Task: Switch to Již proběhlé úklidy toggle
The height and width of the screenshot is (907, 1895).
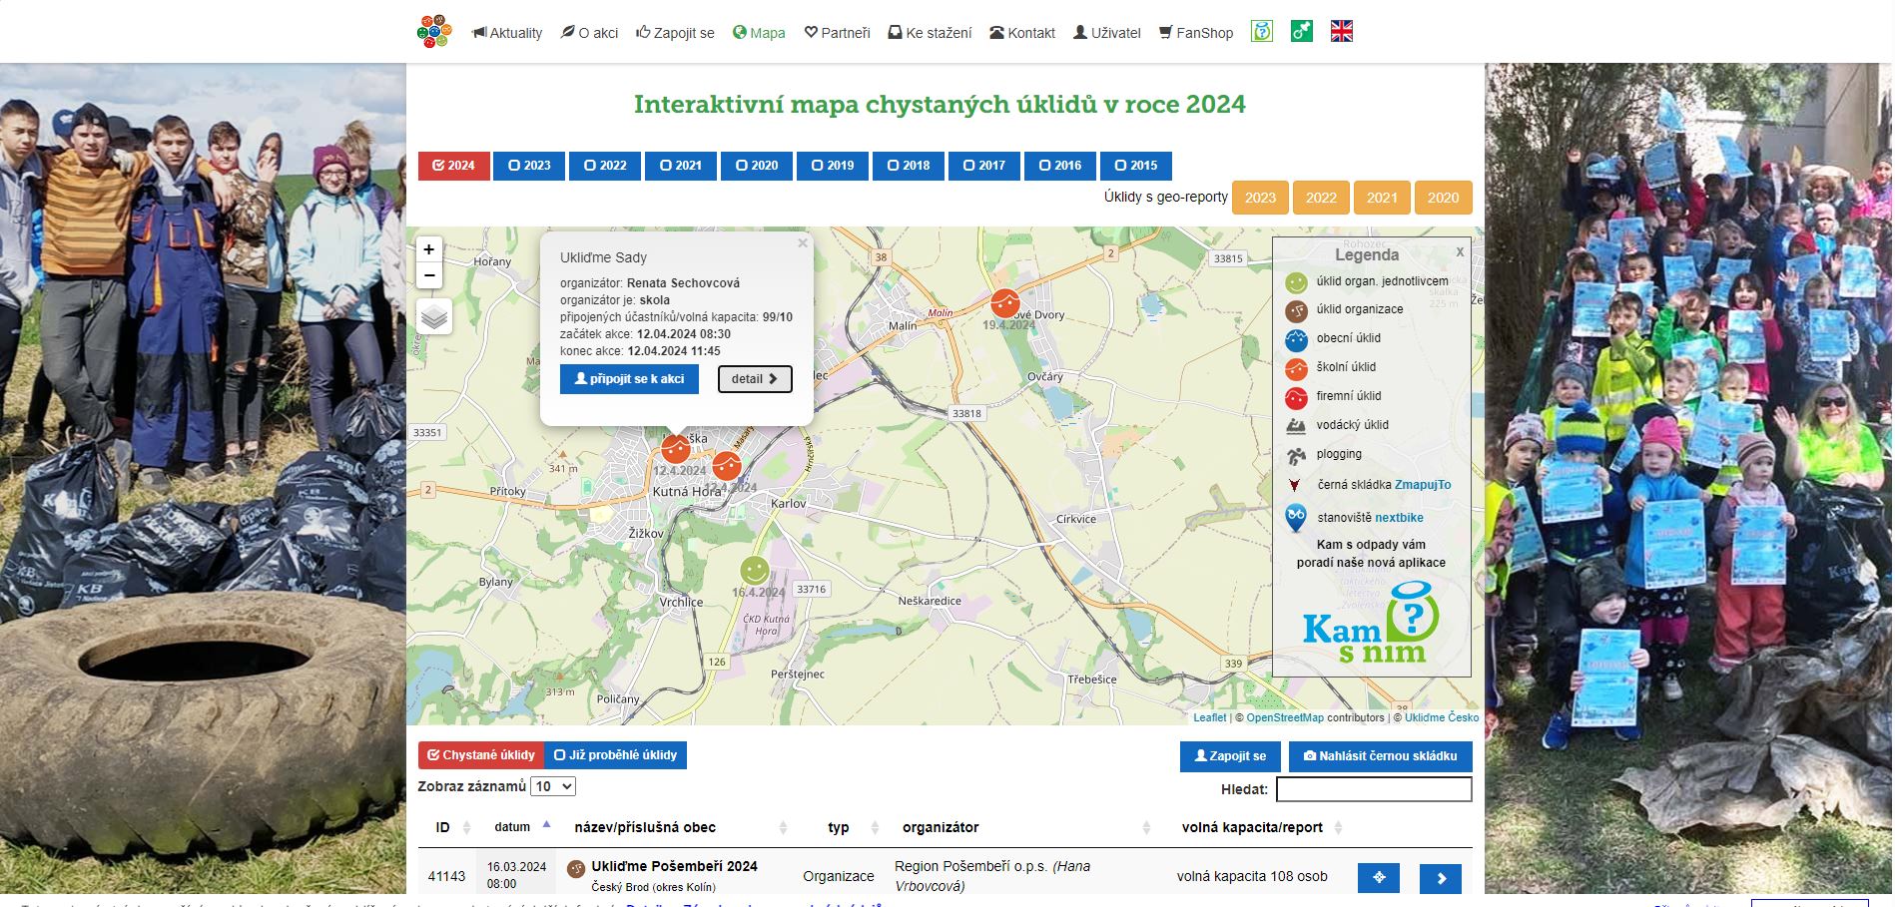Action: 616,755
